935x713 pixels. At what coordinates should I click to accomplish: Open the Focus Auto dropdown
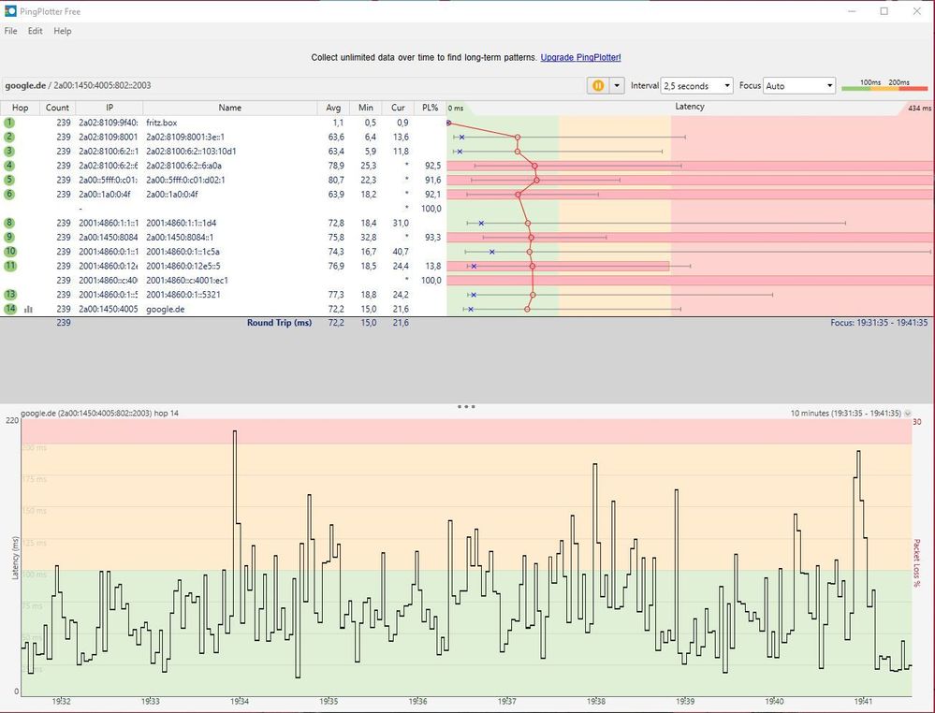click(x=799, y=85)
